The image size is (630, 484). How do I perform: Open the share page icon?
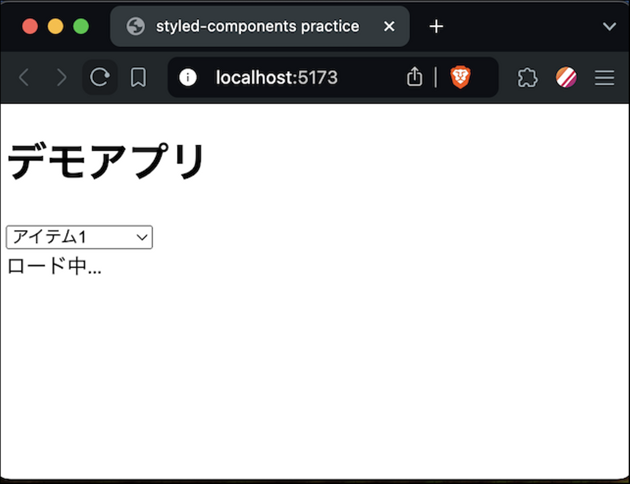414,77
